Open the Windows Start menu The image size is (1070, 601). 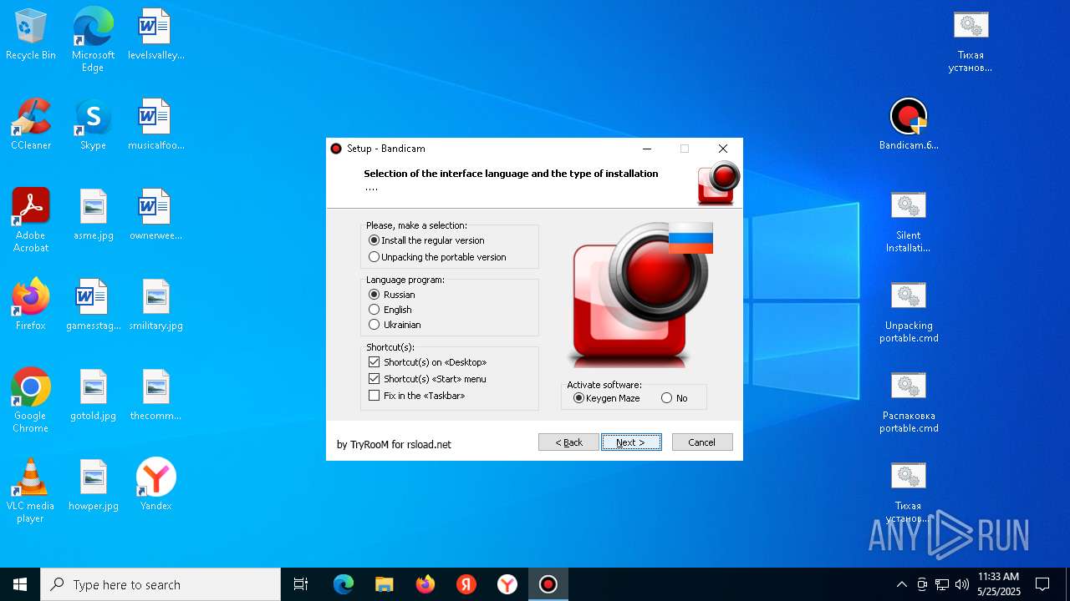20,584
